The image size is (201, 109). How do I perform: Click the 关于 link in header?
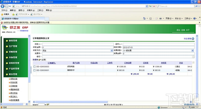[188, 30]
